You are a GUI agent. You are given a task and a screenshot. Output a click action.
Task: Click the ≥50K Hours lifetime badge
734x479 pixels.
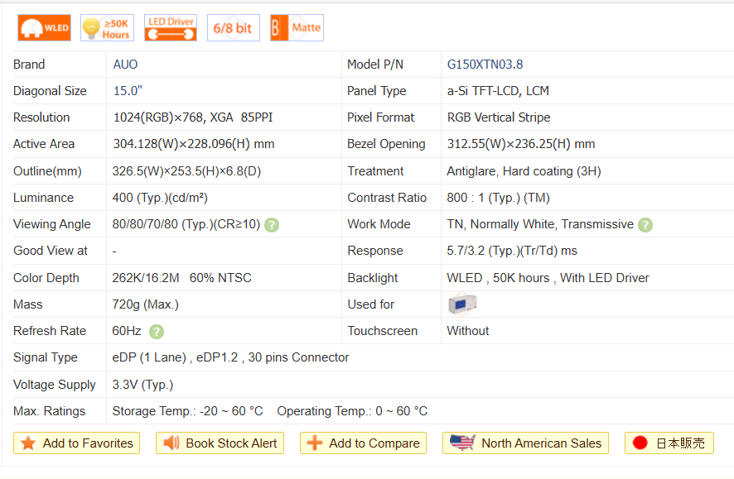click(108, 28)
